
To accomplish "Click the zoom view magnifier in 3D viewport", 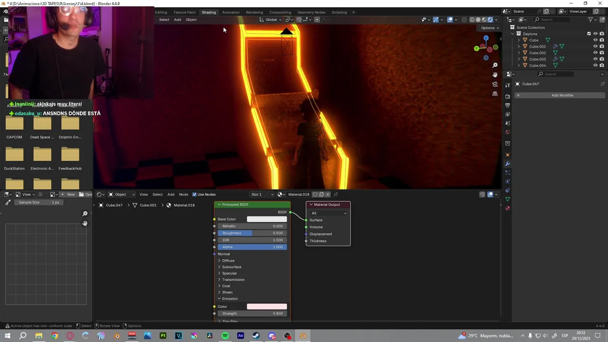I will [495, 65].
